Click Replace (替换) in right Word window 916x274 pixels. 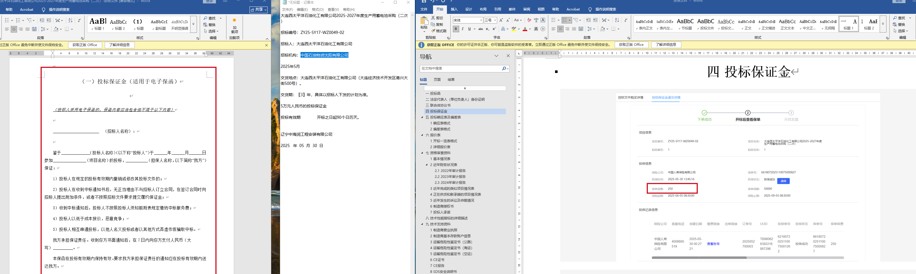pos(899,24)
